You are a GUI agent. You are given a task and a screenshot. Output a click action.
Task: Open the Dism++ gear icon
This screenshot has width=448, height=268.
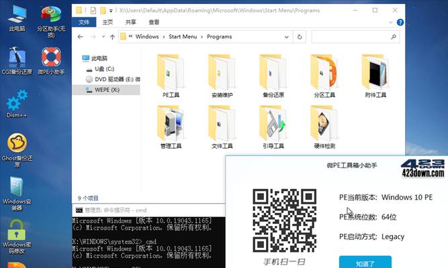17,104
